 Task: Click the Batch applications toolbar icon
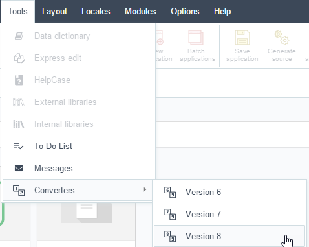(196, 38)
